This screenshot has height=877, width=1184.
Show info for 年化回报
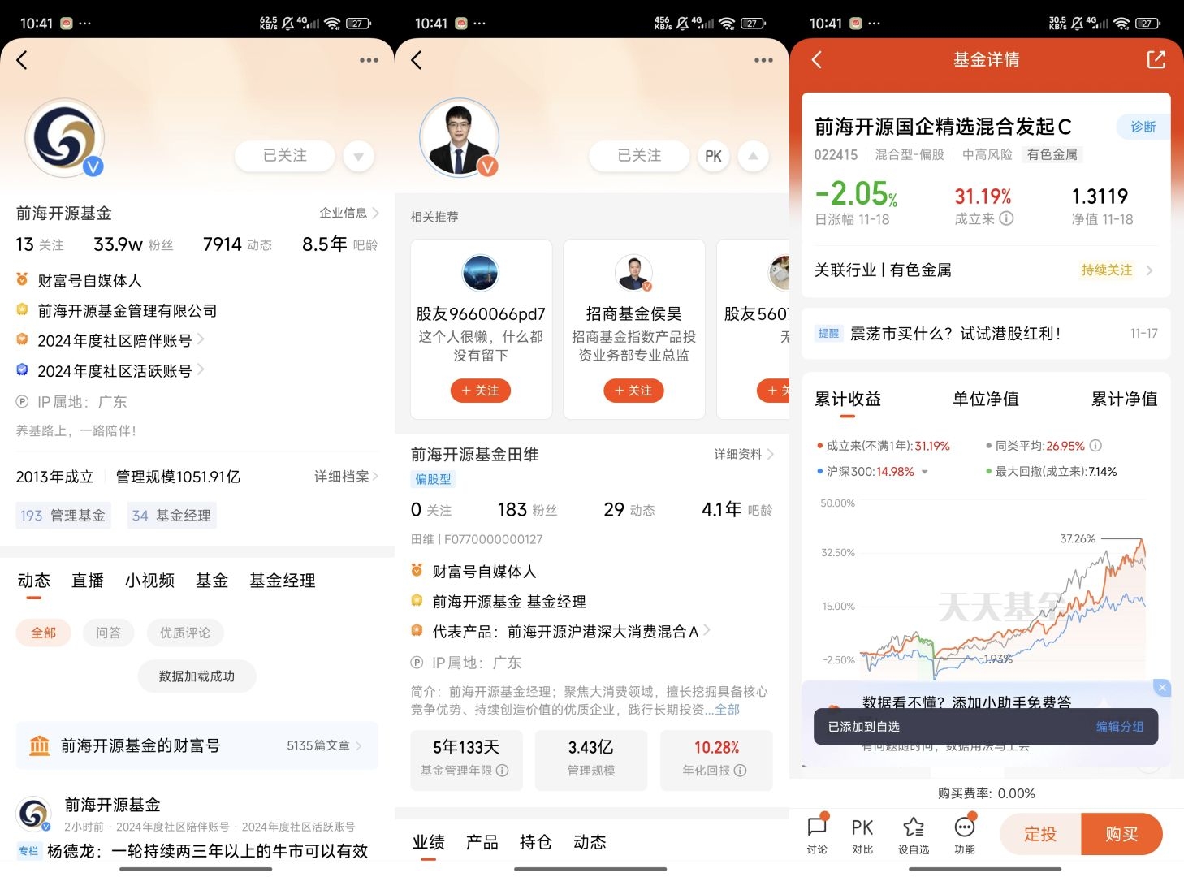tap(740, 771)
